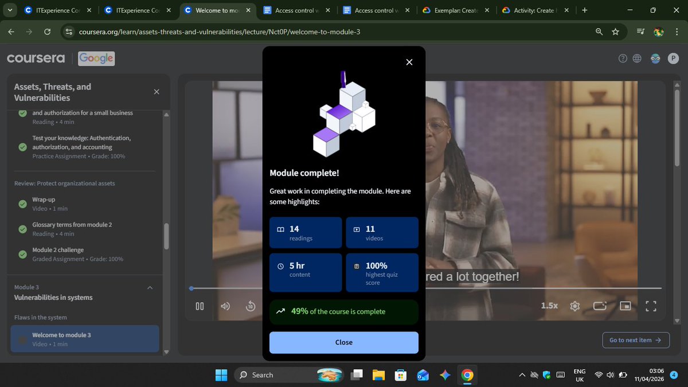Open zoom magnifier icon in address bar
The width and height of the screenshot is (688, 387).
(599, 32)
